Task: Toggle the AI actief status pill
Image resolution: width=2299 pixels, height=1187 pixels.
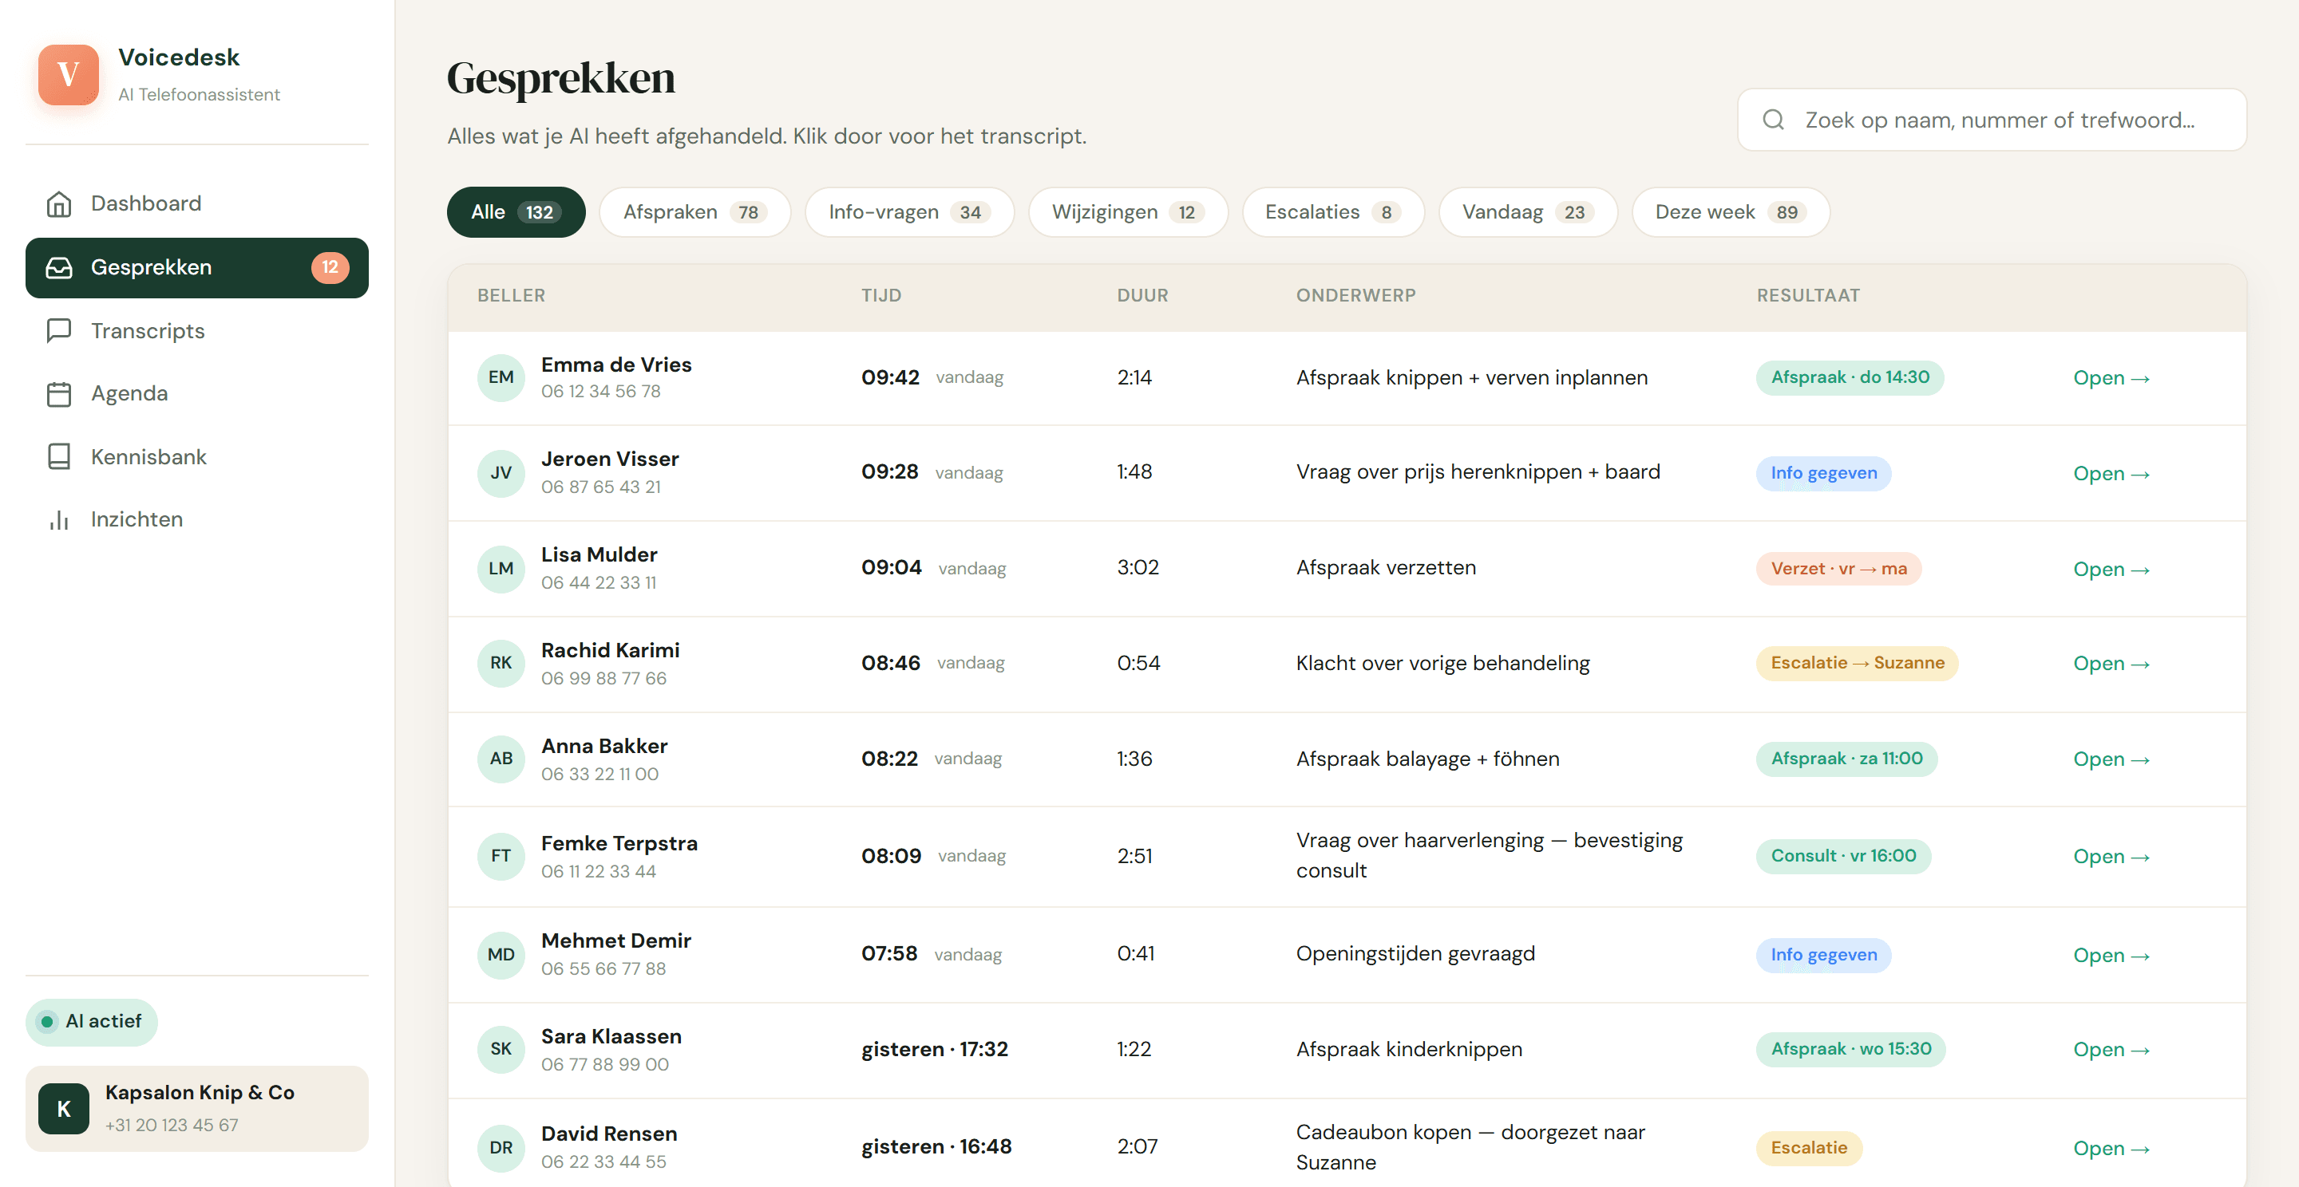Action: point(91,1022)
